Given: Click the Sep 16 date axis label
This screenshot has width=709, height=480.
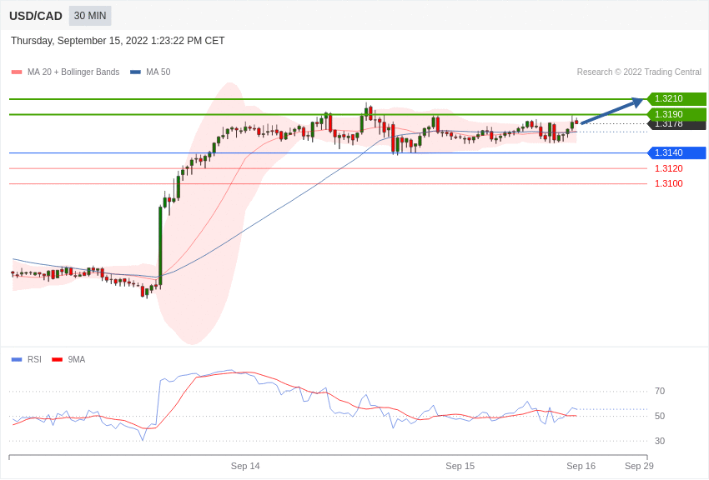Looking at the screenshot, I should 581,466.
